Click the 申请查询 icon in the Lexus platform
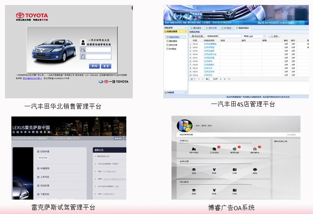 (38, 168)
